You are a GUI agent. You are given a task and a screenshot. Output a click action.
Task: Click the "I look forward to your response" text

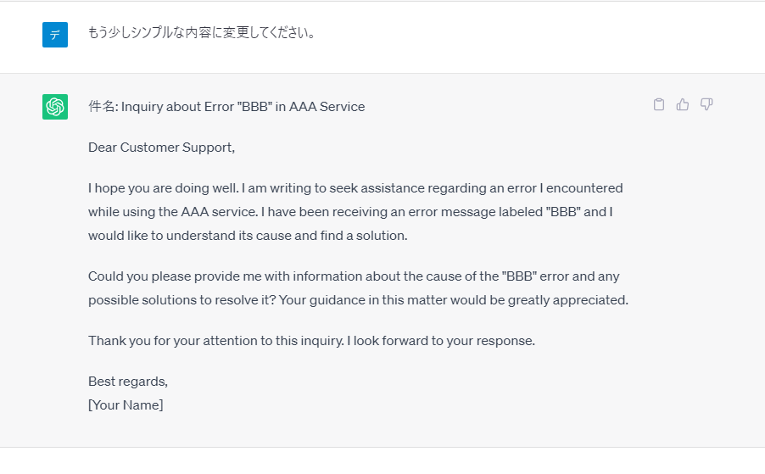442,341
